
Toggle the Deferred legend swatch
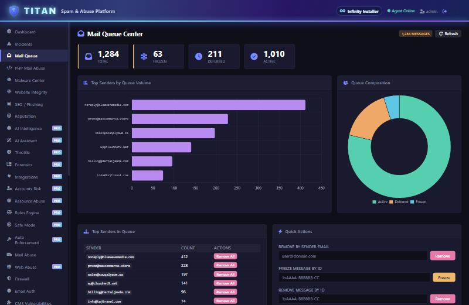pos(391,202)
